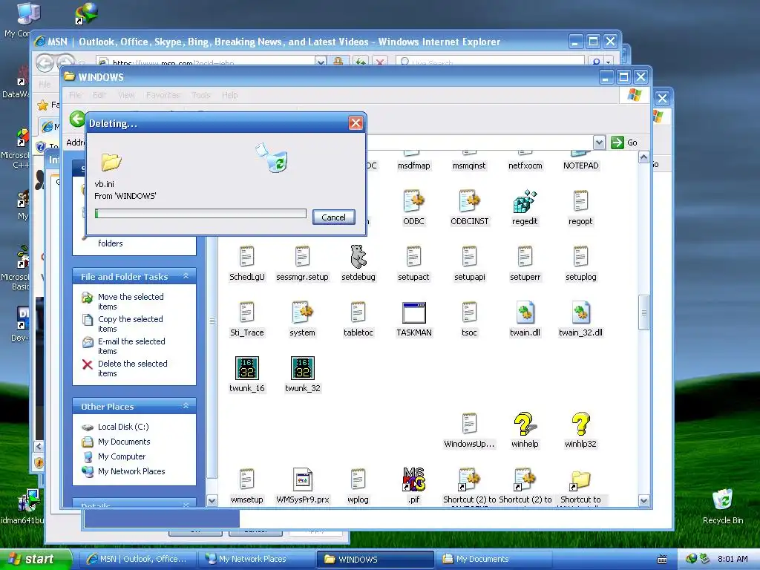Switch to My Documents taskbar button
This screenshot has height=570, width=760.
pyautogui.click(x=494, y=559)
